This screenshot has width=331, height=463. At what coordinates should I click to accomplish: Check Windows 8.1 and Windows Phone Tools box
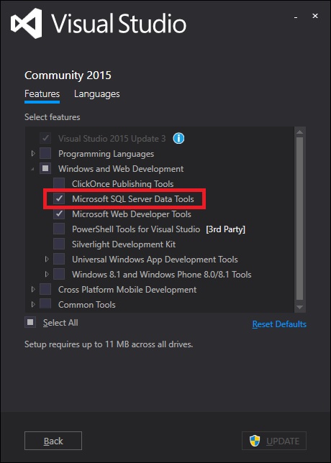(x=59, y=275)
